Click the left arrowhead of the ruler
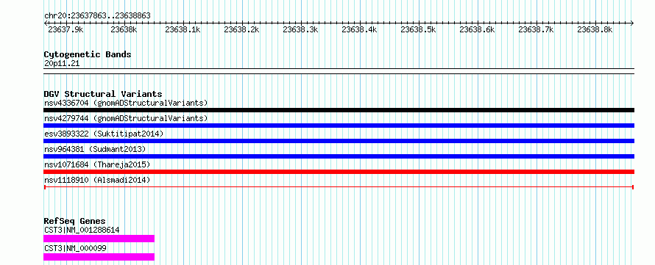 [x=46, y=23]
